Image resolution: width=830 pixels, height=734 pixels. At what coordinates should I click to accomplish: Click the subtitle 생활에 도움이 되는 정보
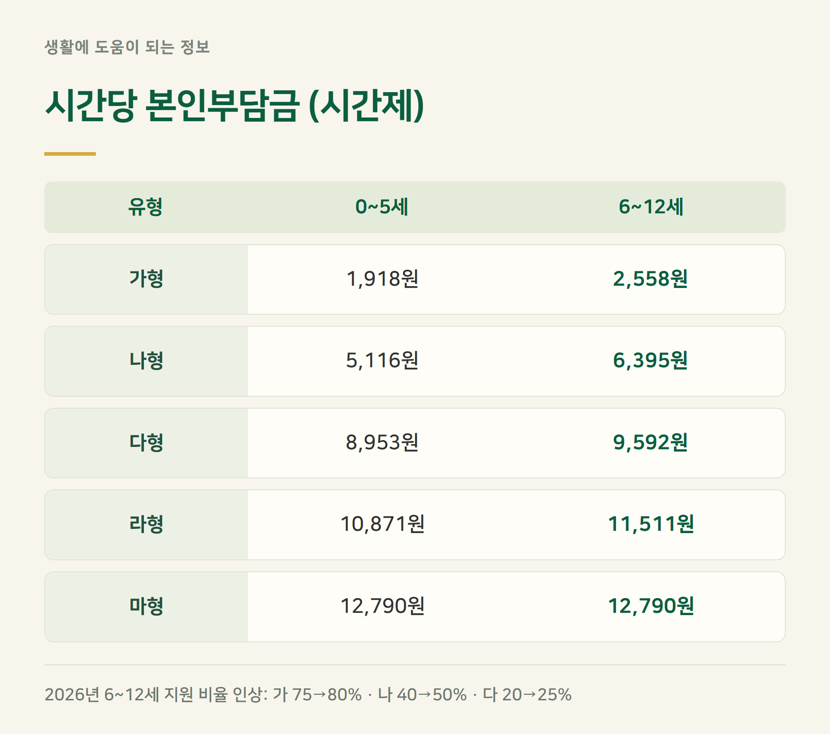coord(127,47)
